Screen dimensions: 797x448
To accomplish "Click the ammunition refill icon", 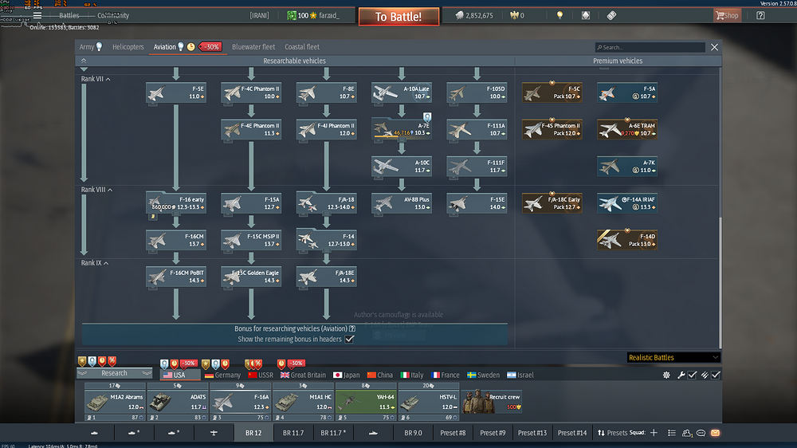I will click(705, 375).
